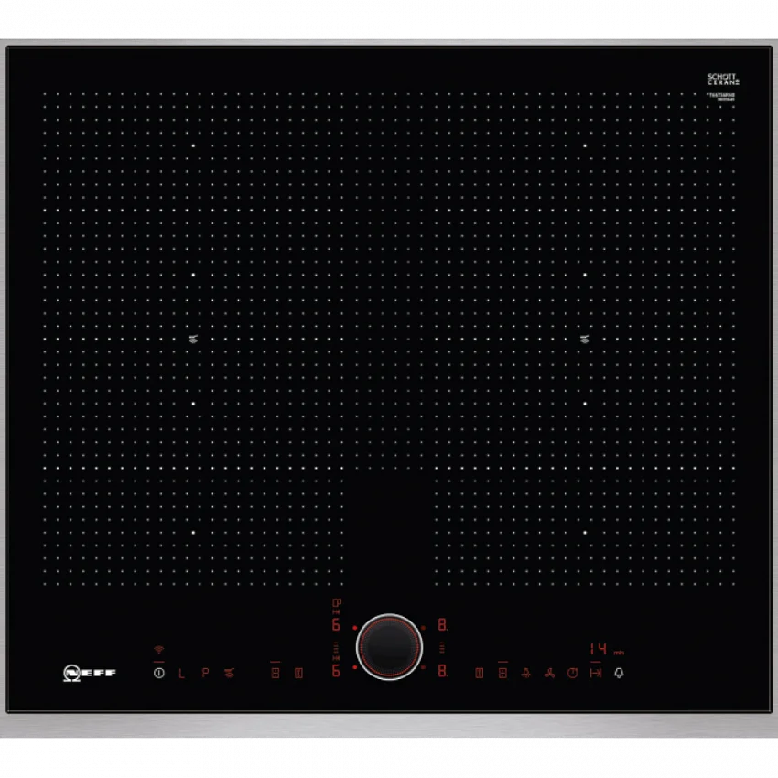Tap the frying sensor pan symbol

[x=229, y=674]
